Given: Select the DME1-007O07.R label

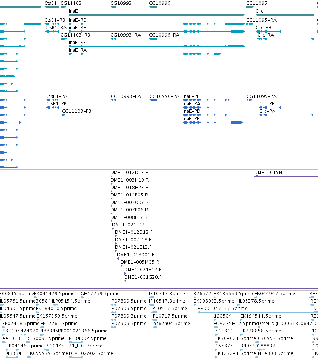Looking at the screenshot, I should 130,202.
